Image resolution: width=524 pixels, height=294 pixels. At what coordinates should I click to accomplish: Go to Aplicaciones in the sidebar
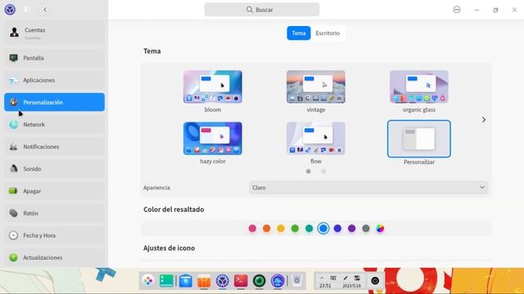pyautogui.click(x=54, y=80)
